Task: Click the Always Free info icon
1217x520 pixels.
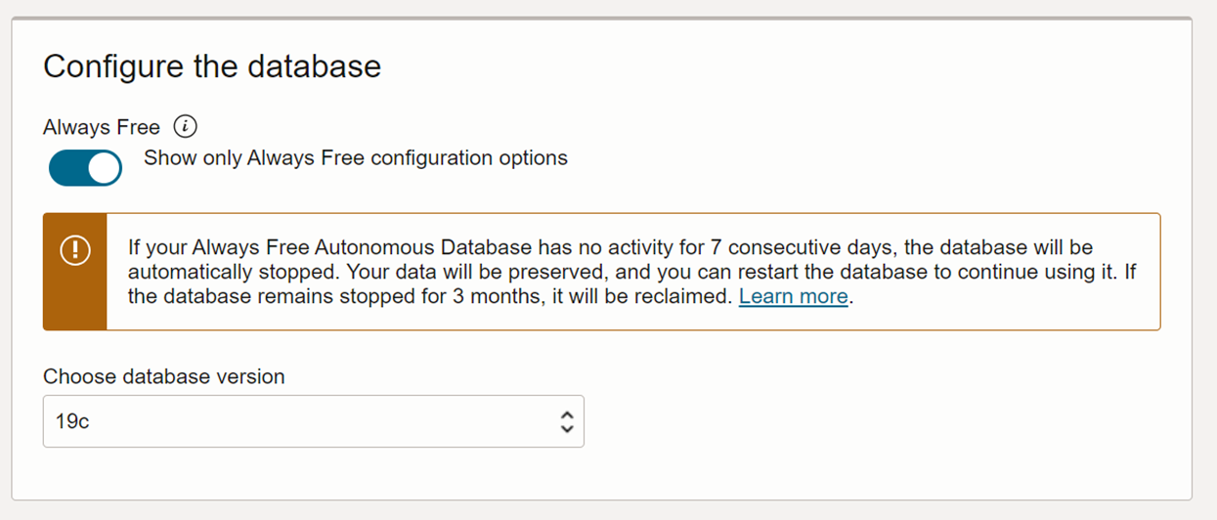Action: (185, 127)
